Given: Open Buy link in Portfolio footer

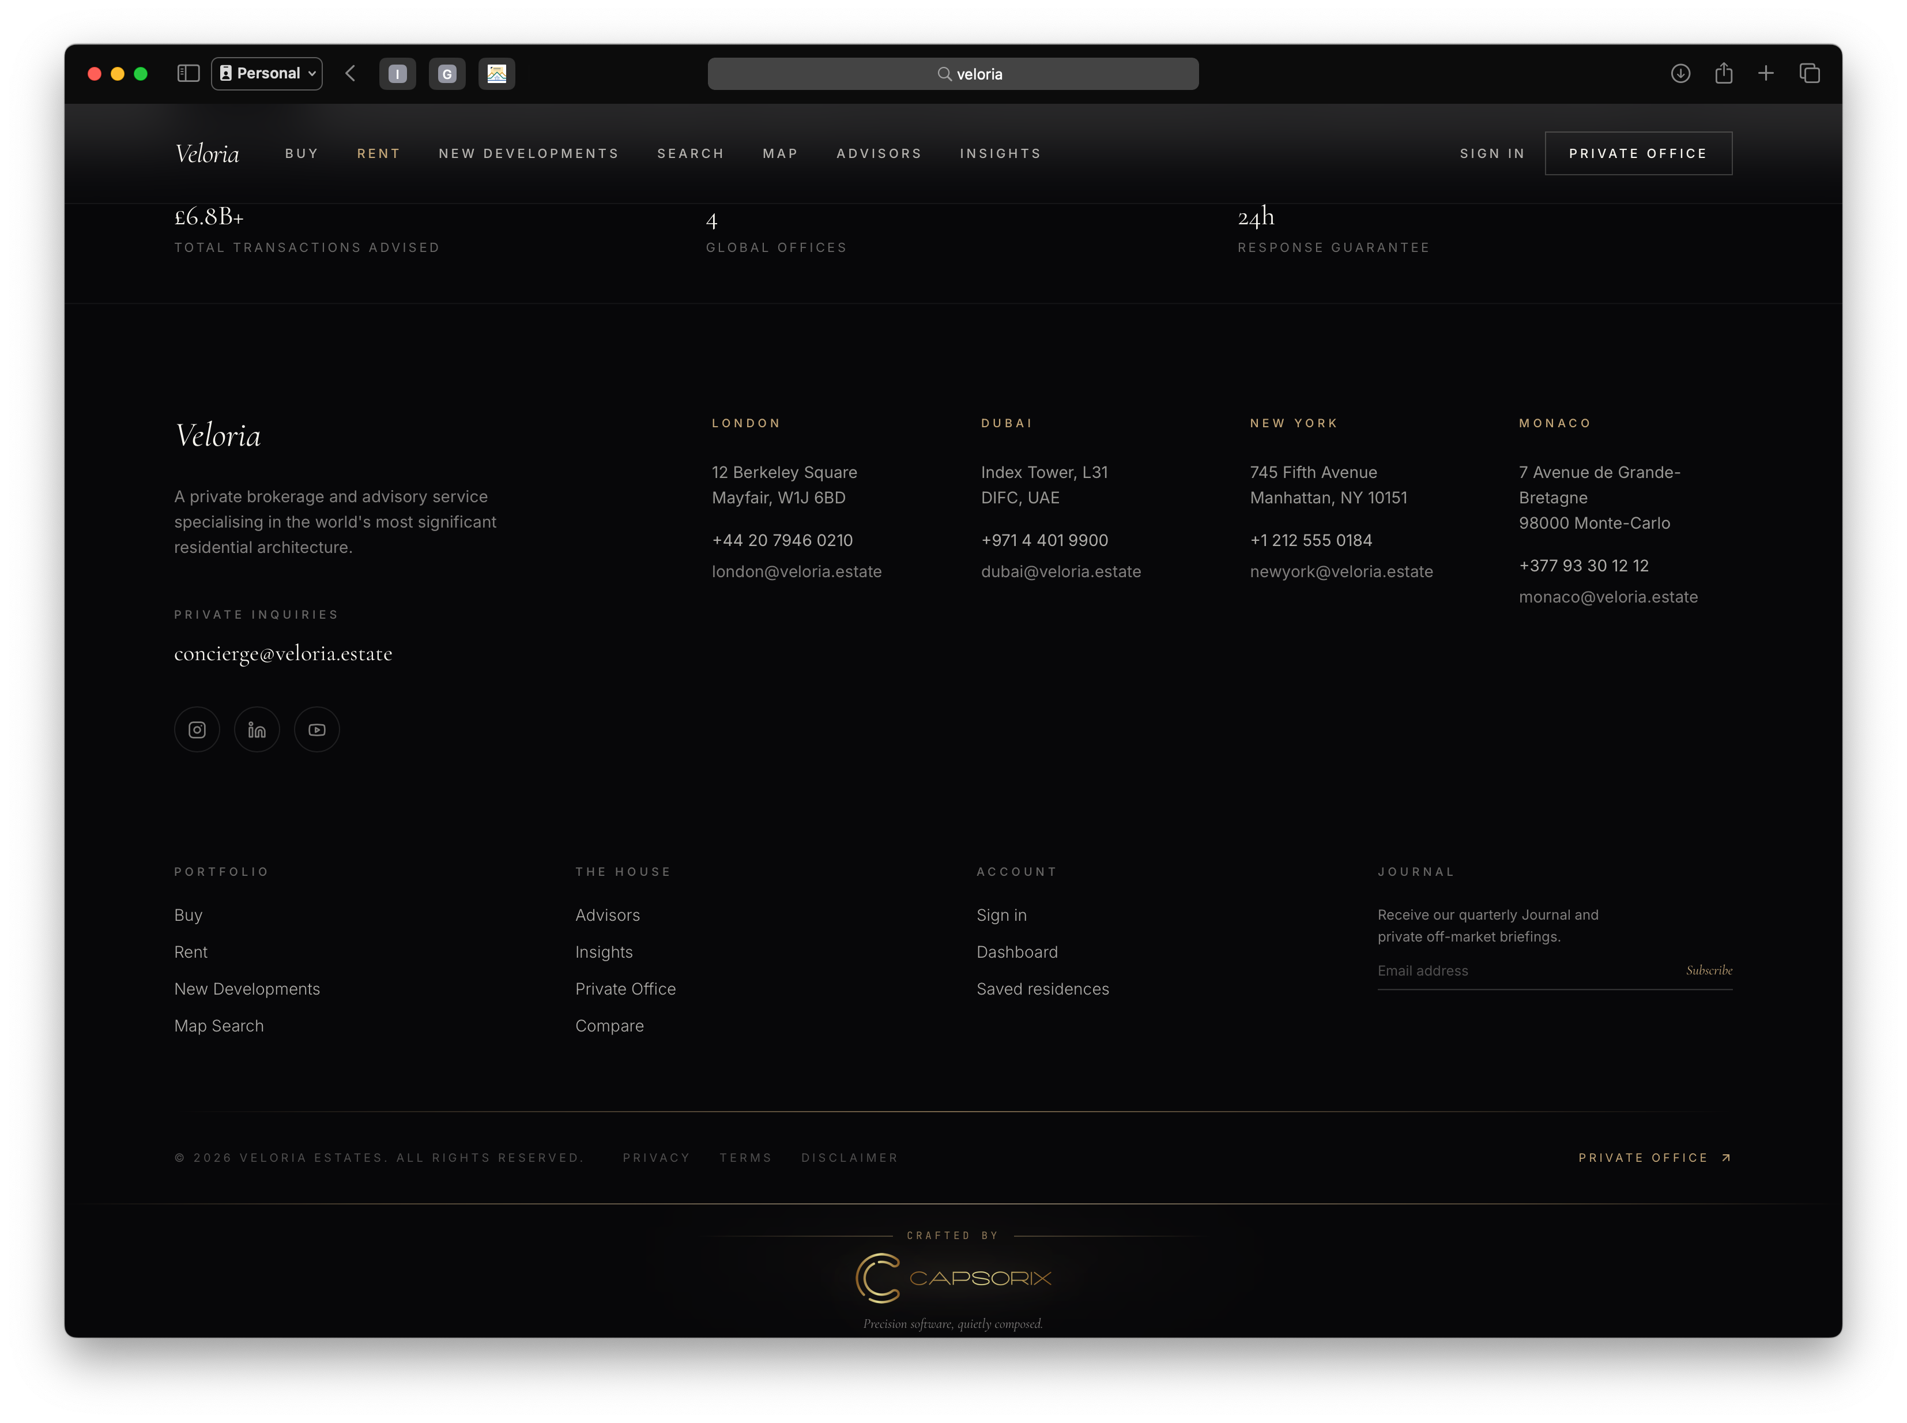Looking at the screenshot, I should click(189, 915).
